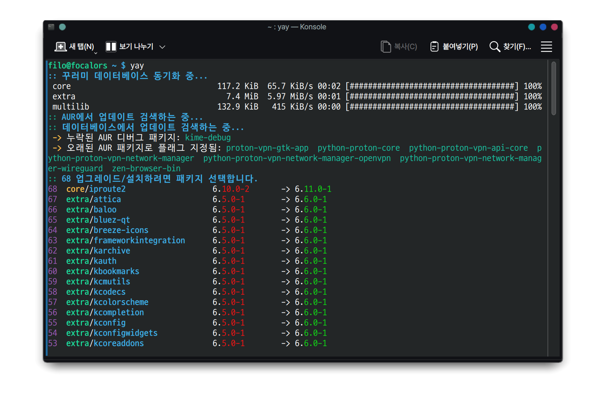
Task: Click the extra/kcodecs row
Action: click(x=187, y=292)
